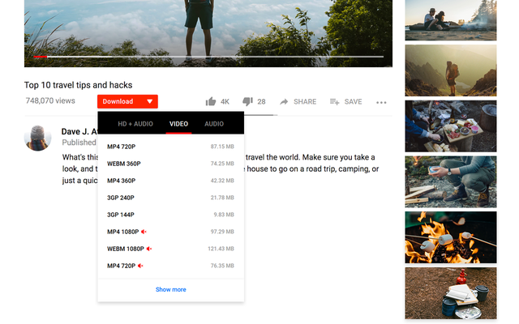Click the SHARE button text
Viewport: 519px width, 324px height.
[x=305, y=102]
